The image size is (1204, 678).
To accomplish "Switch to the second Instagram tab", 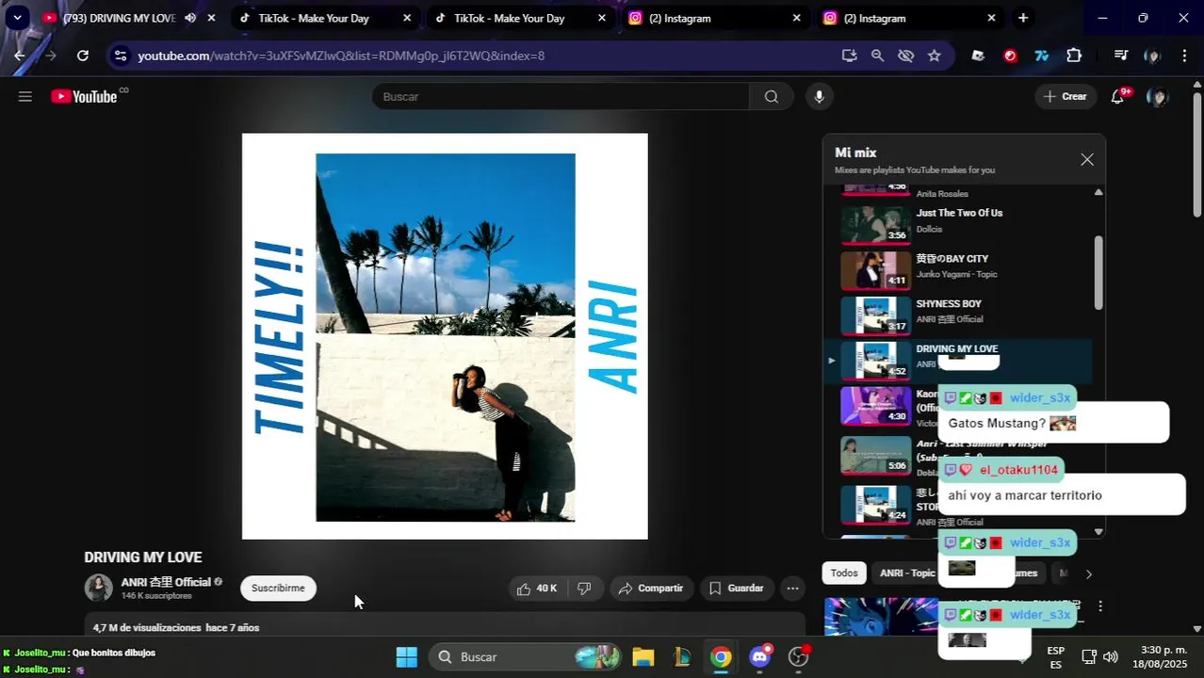I will coord(911,18).
